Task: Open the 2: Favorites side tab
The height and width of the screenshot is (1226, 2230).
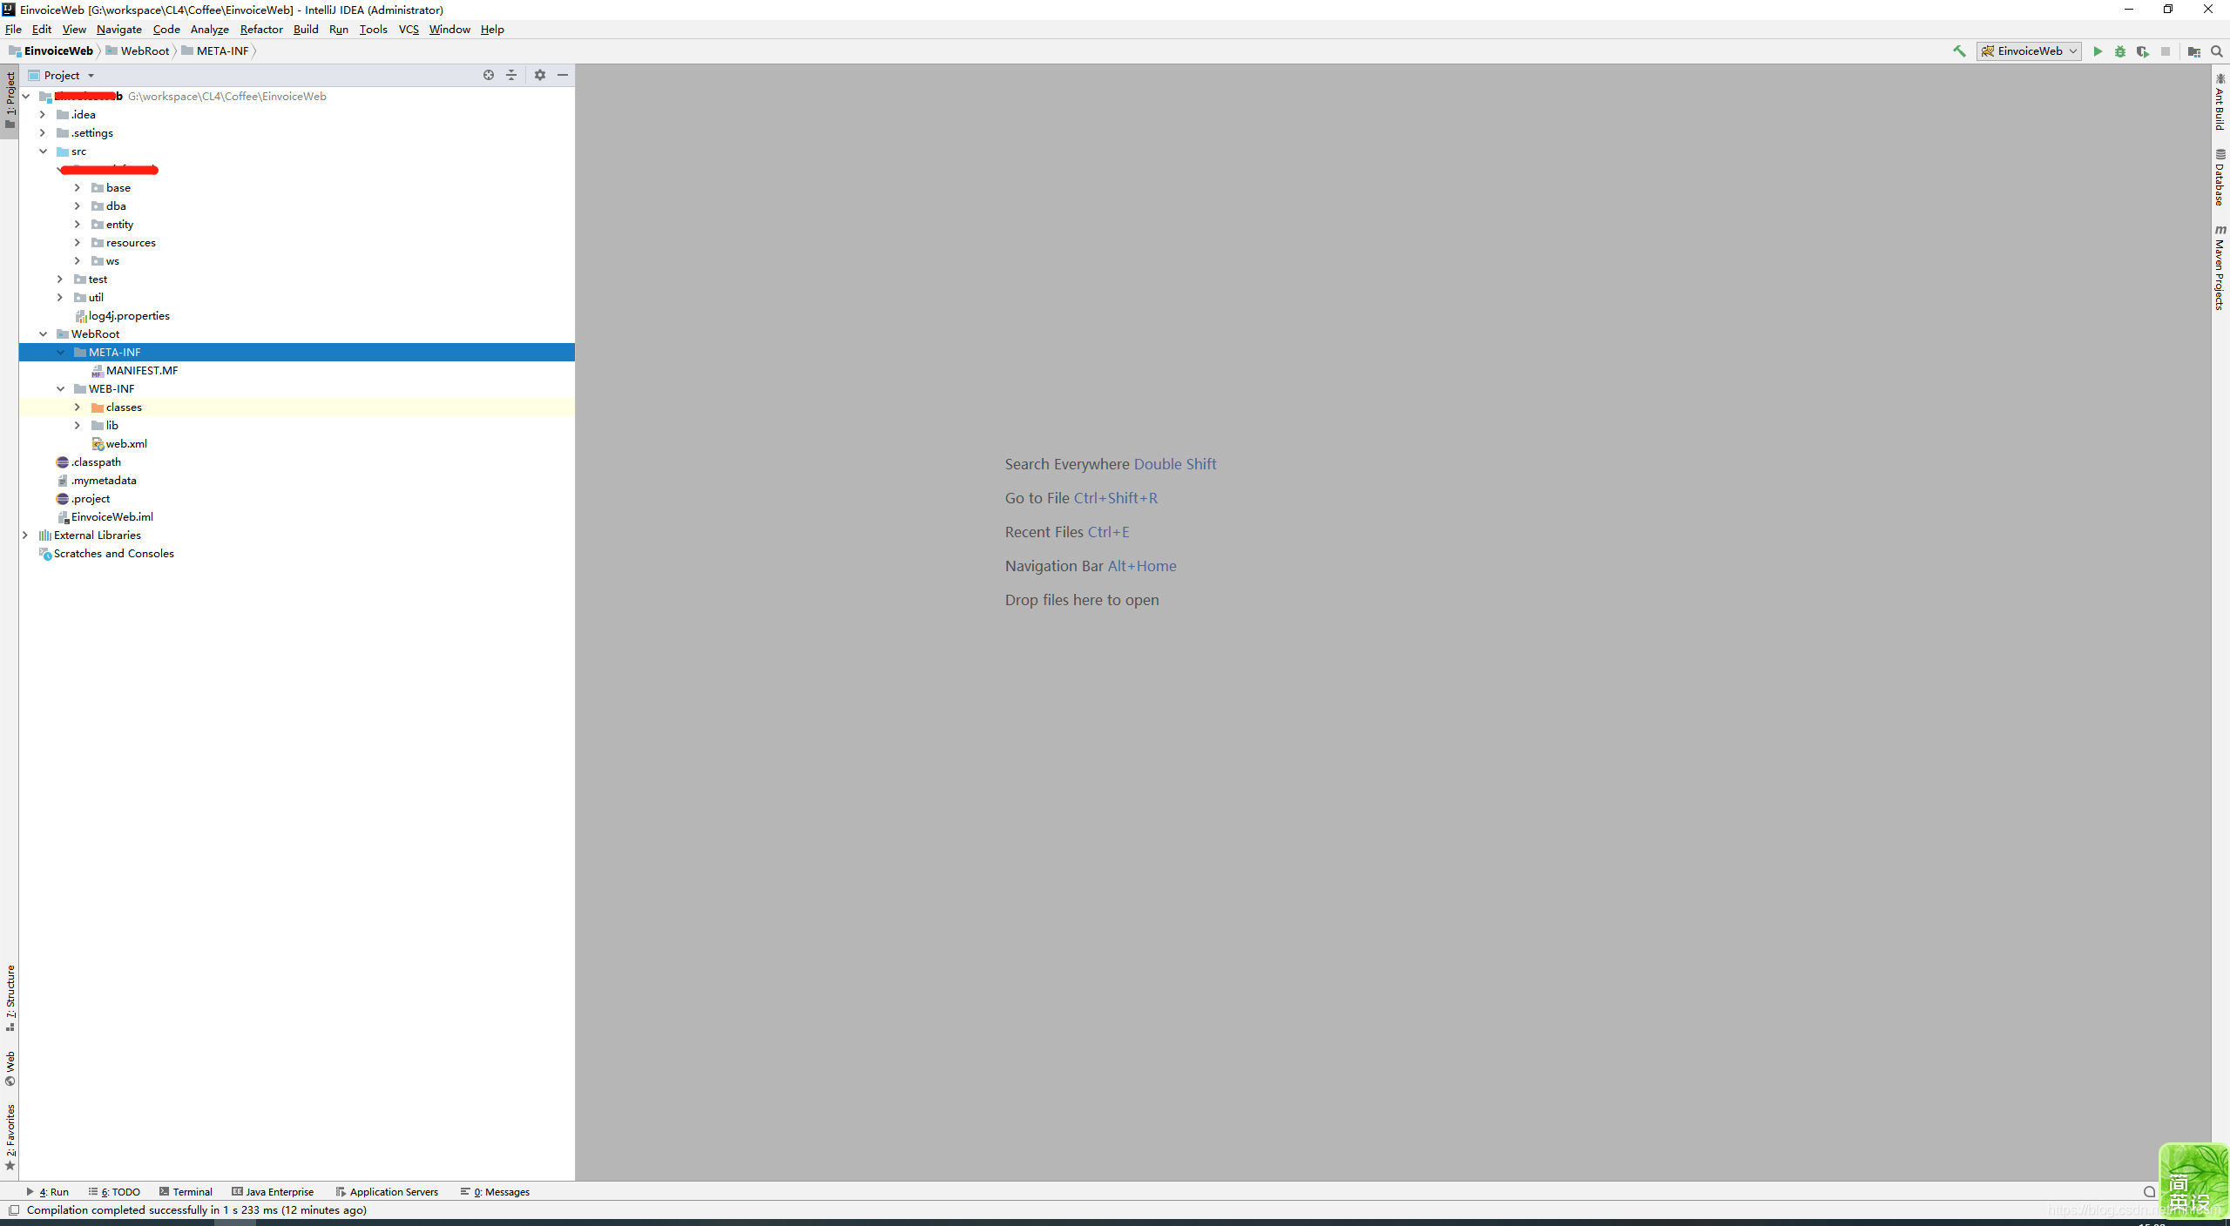Action: coord(10,1137)
